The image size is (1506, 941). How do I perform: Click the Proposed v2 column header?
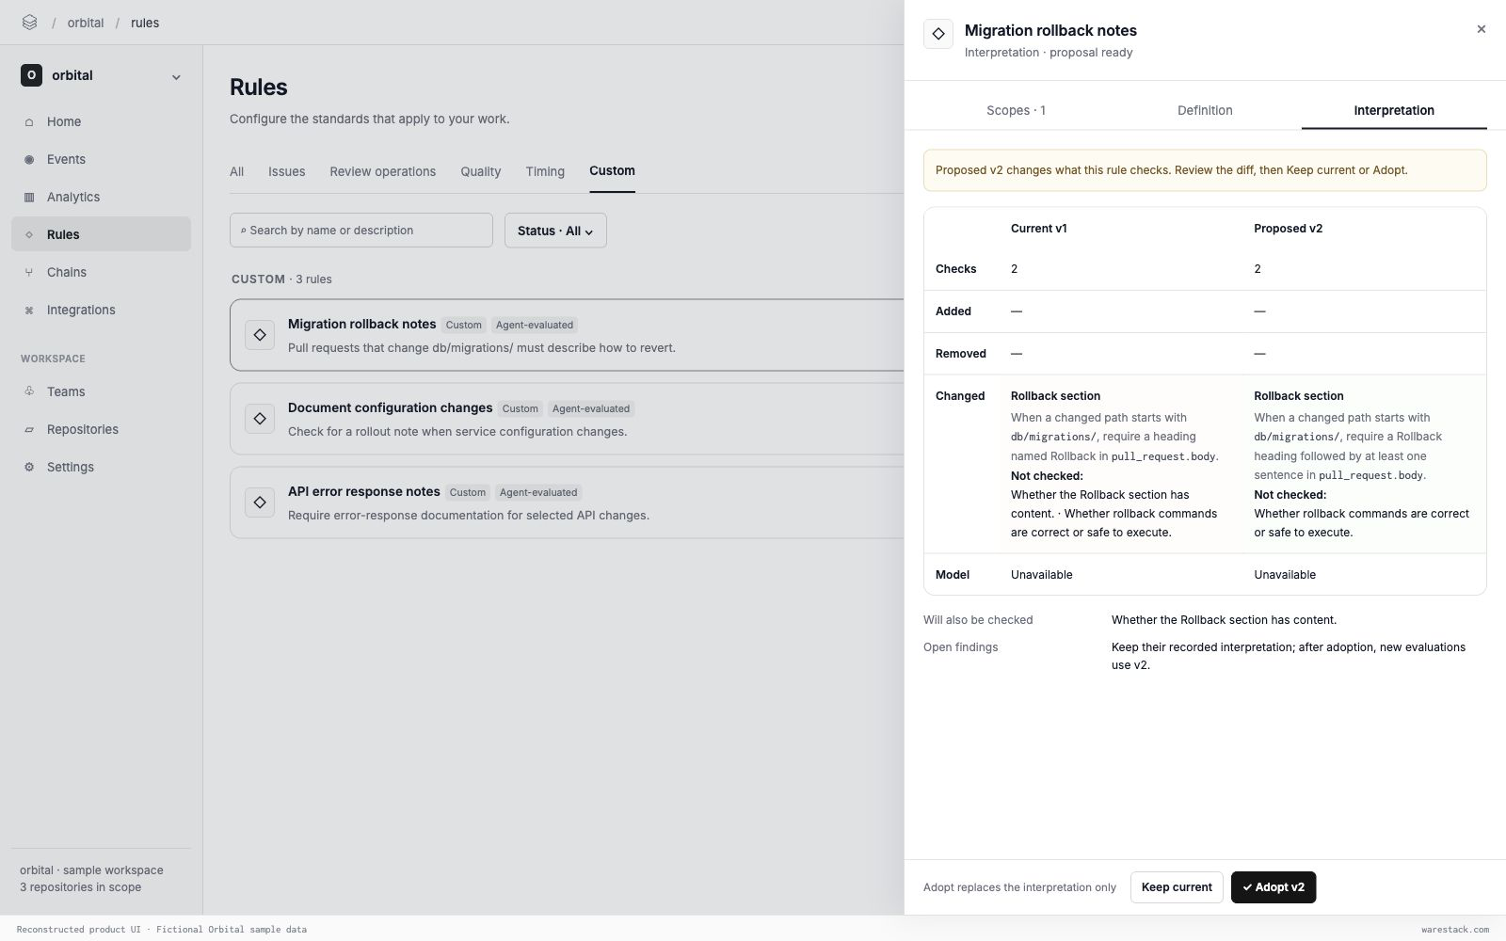(x=1288, y=229)
